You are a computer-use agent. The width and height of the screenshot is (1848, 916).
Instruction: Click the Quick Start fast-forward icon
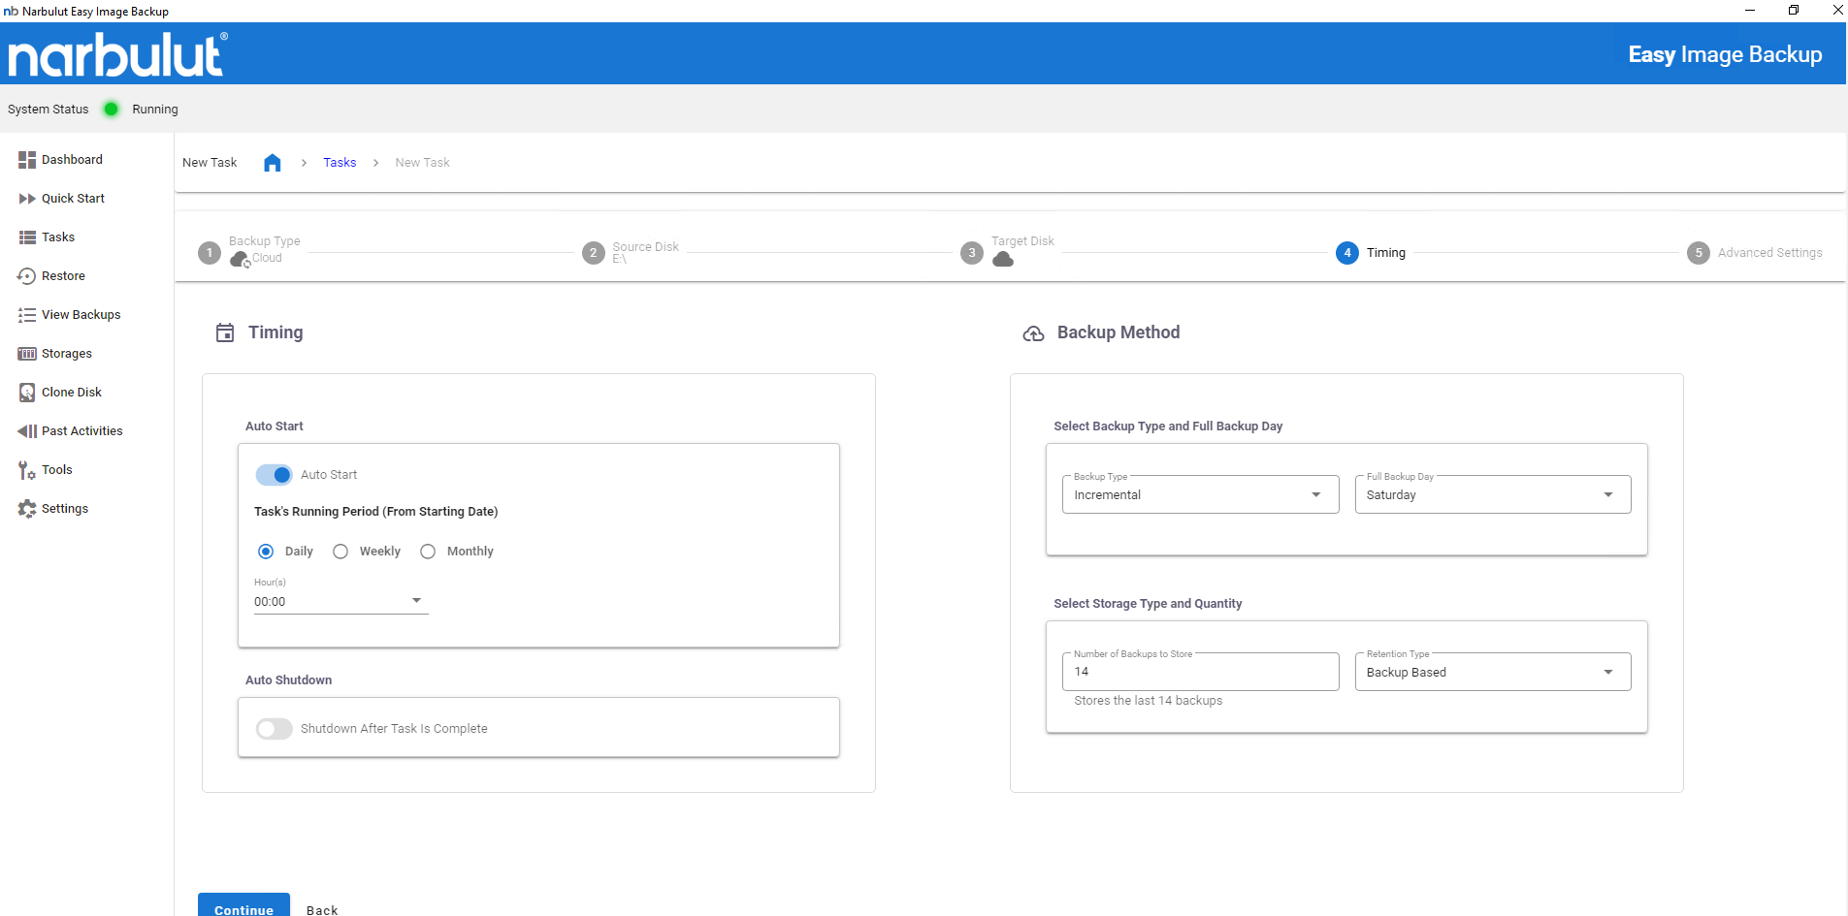tap(27, 199)
